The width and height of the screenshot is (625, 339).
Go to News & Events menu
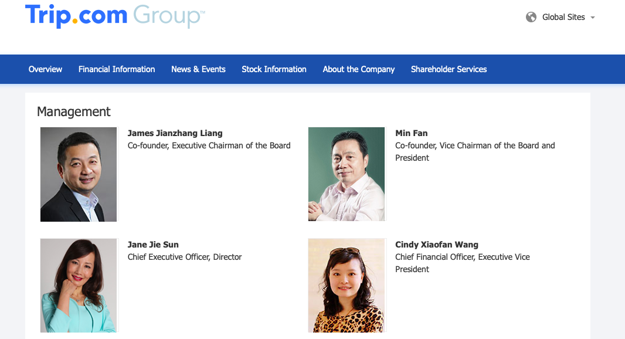(x=198, y=69)
